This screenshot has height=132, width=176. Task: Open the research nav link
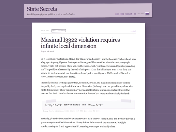[x=129, y=14]
